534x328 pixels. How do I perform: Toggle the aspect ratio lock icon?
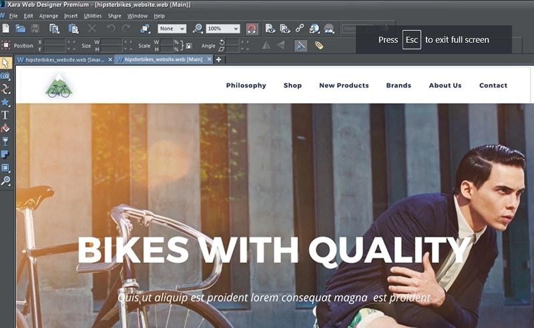[189, 45]
